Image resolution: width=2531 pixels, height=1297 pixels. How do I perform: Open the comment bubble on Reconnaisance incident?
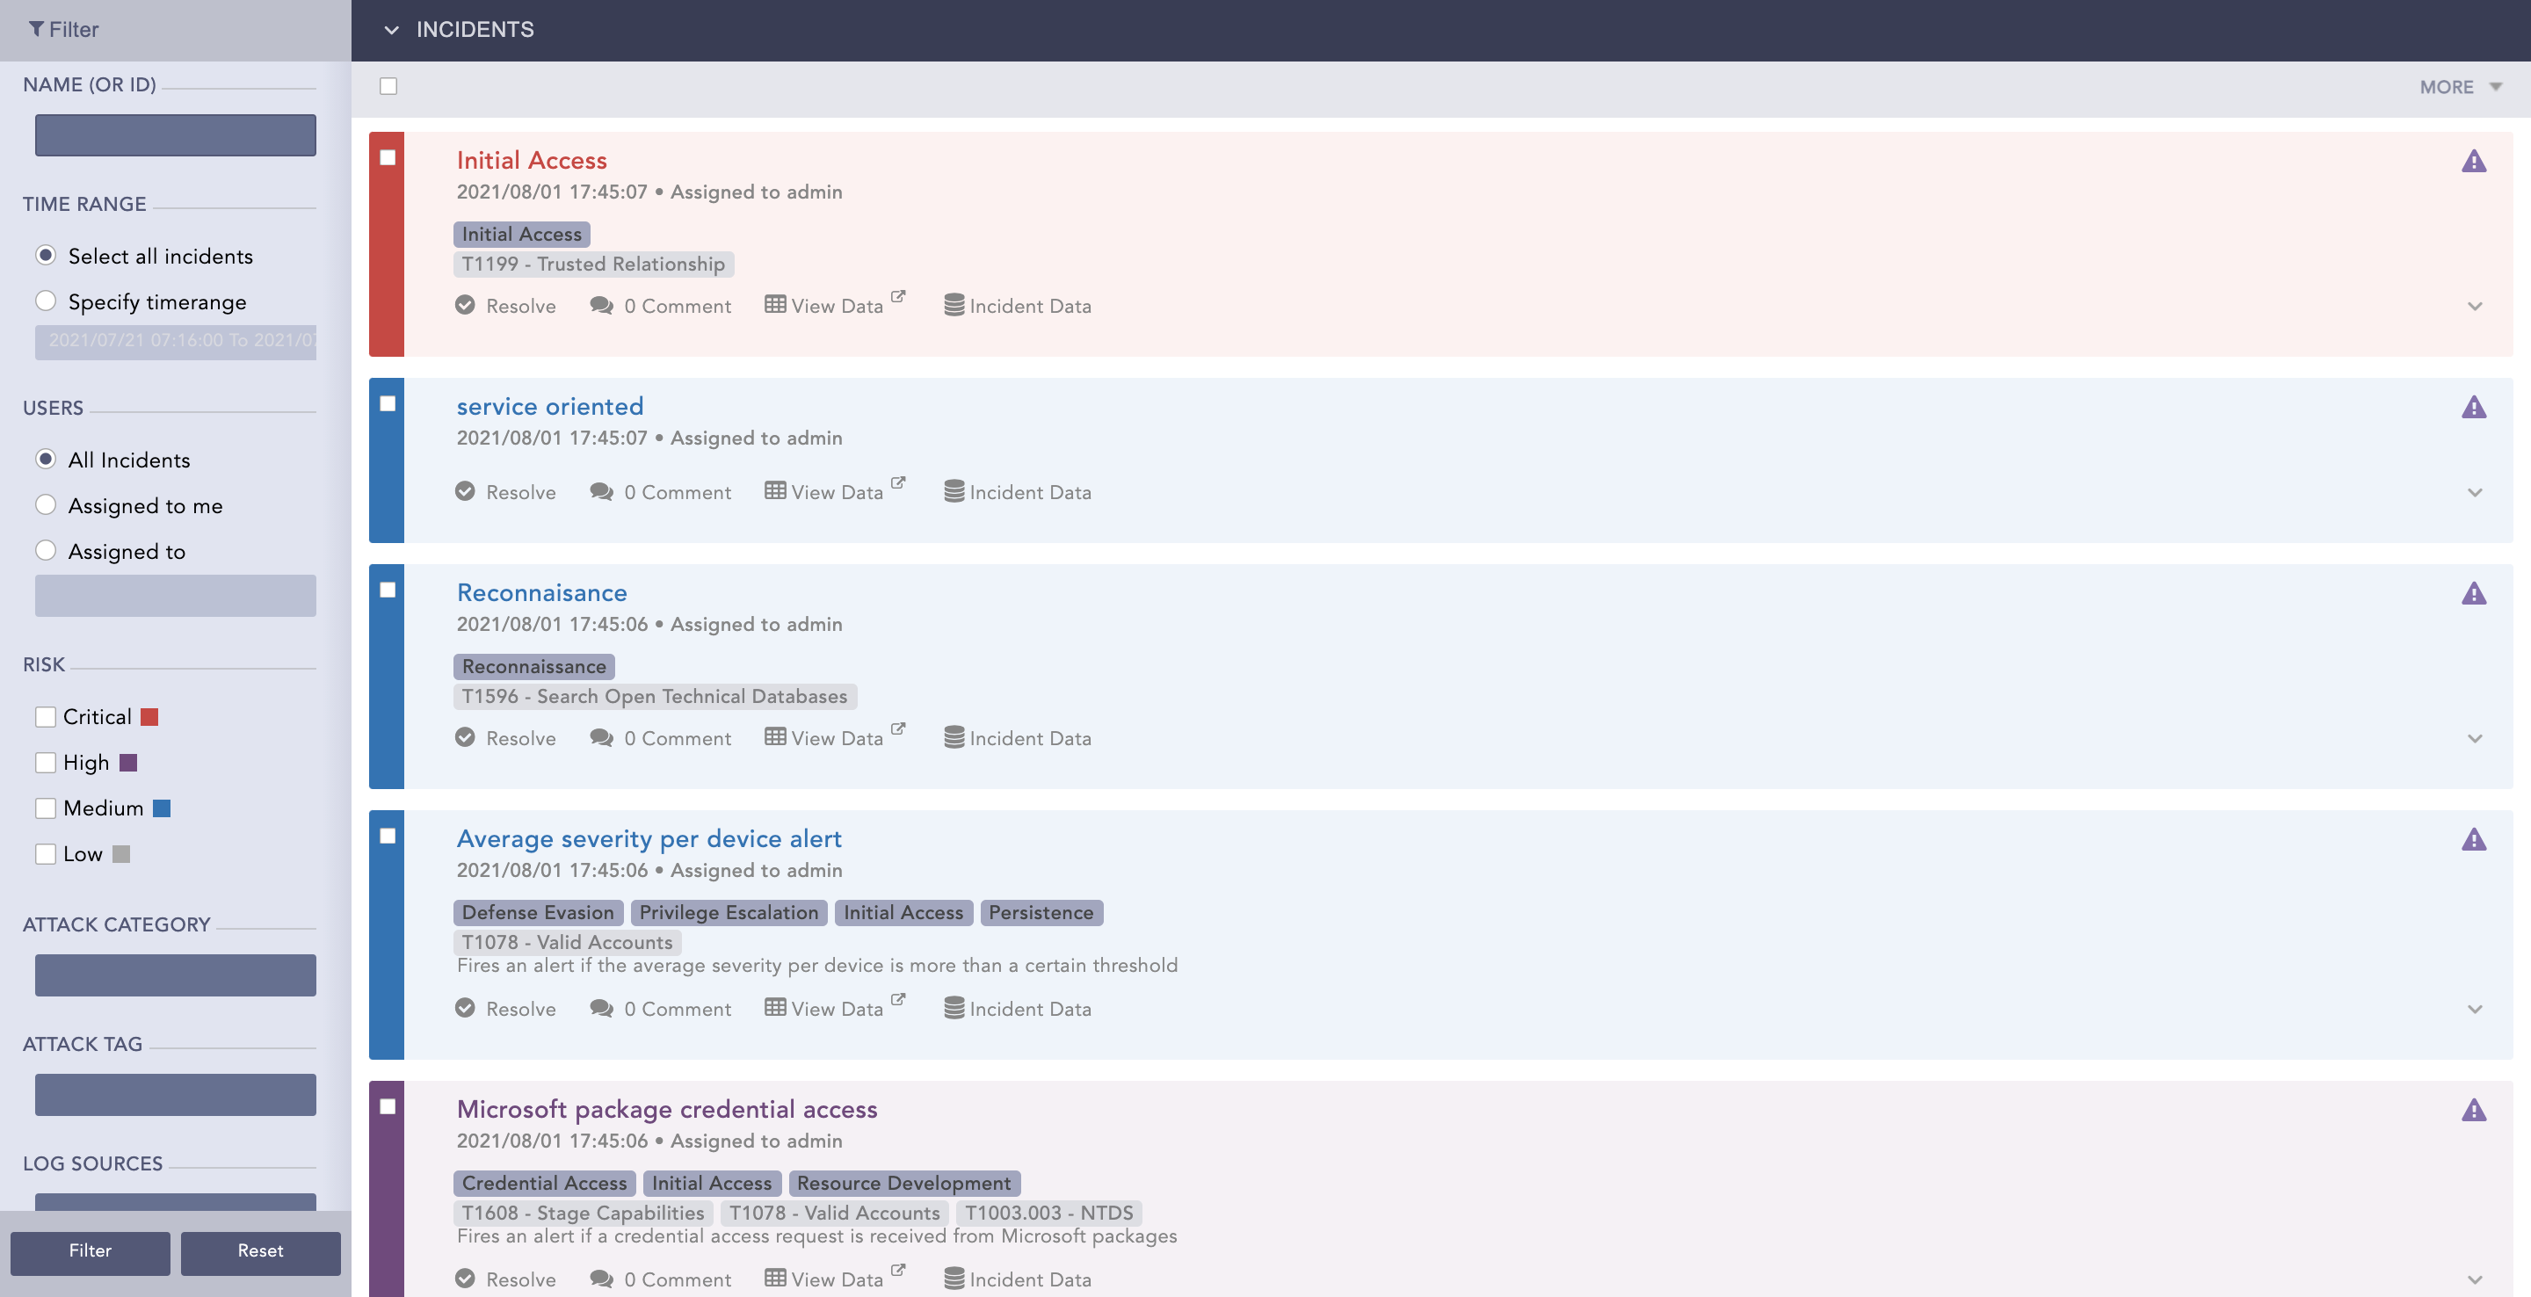[x=601, y=738]
